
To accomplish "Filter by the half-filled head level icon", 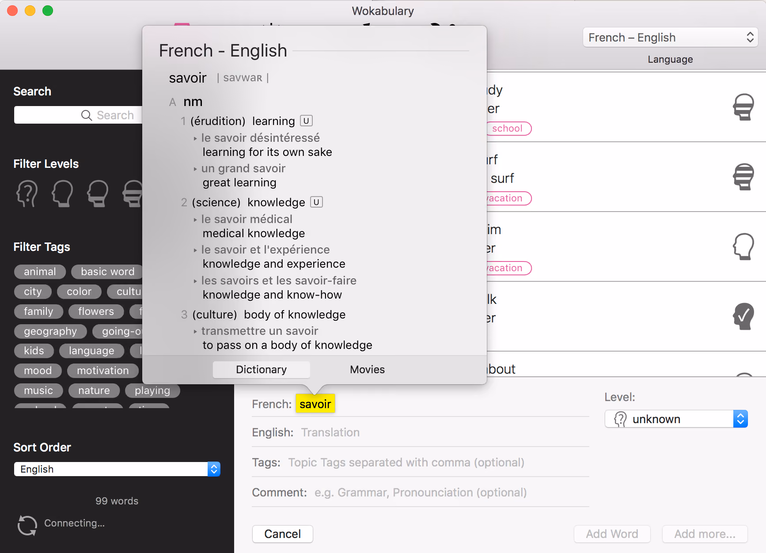I will click(98, 193).
